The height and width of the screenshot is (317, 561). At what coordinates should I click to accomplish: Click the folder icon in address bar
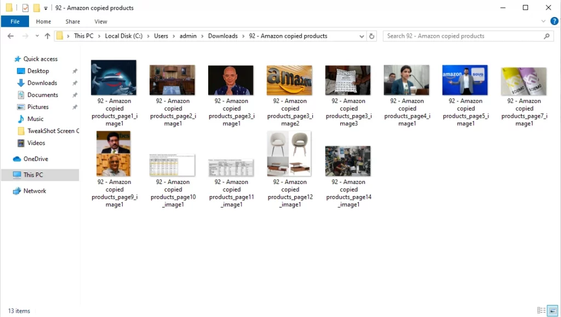(60, 36)
